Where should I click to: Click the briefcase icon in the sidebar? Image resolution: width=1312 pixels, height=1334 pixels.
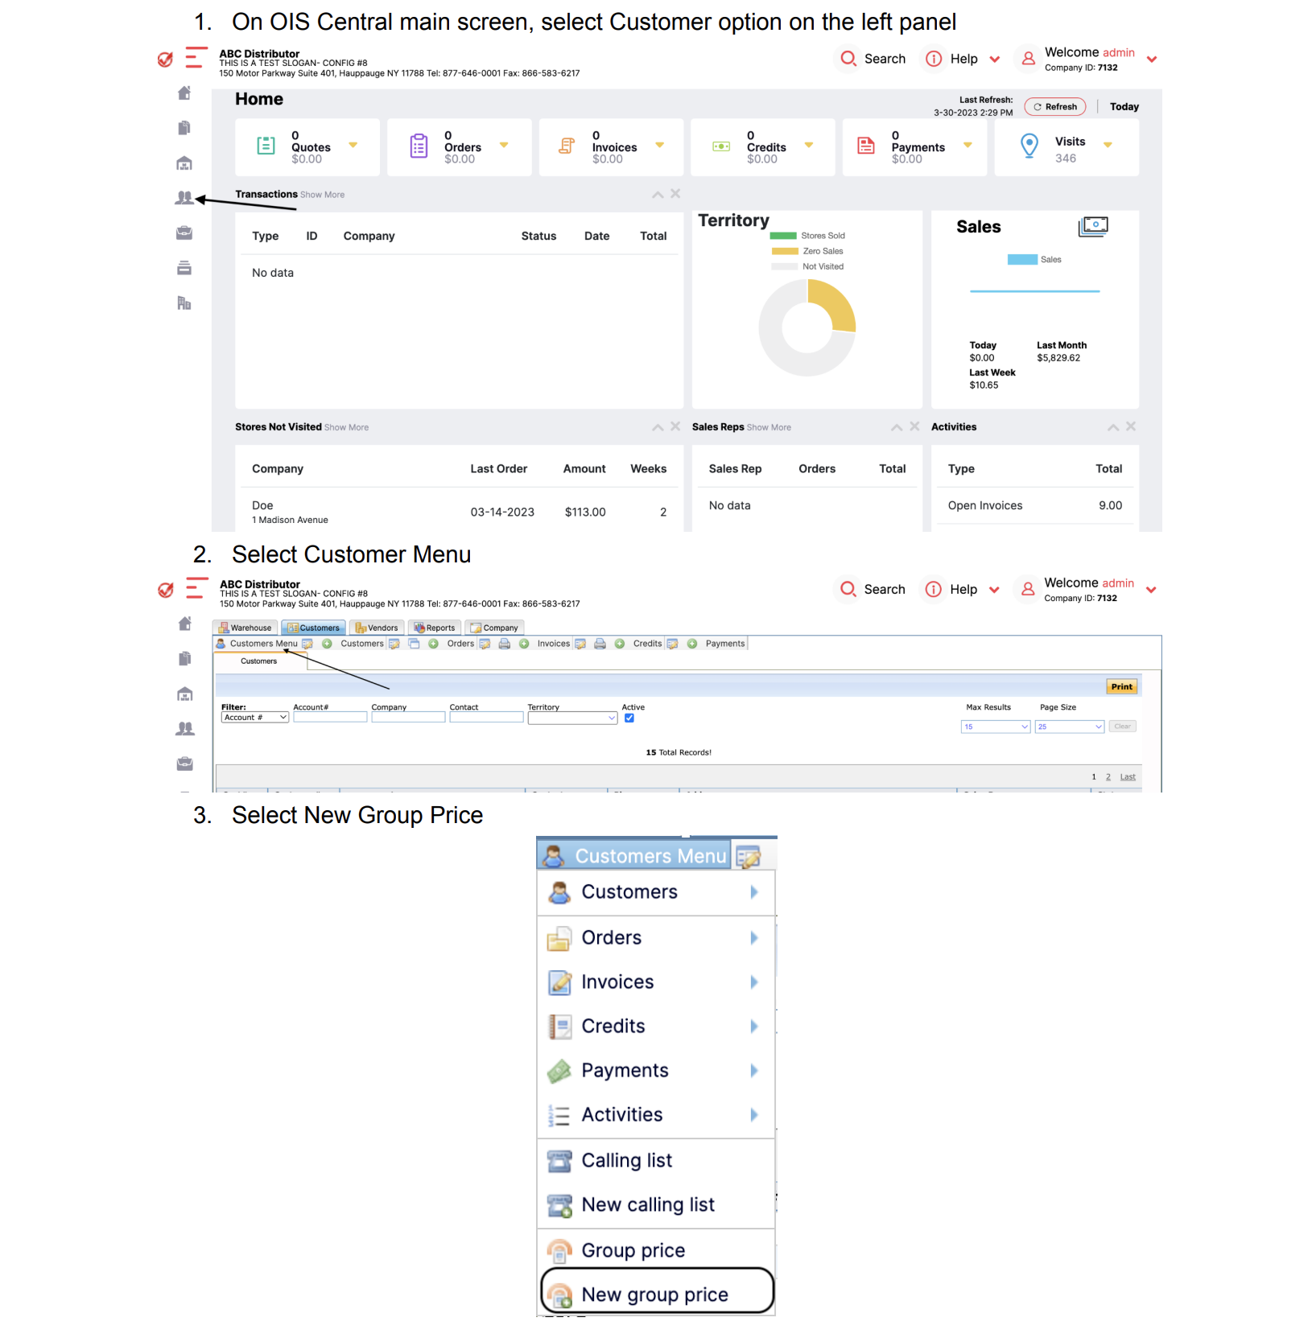pos(184,233)
